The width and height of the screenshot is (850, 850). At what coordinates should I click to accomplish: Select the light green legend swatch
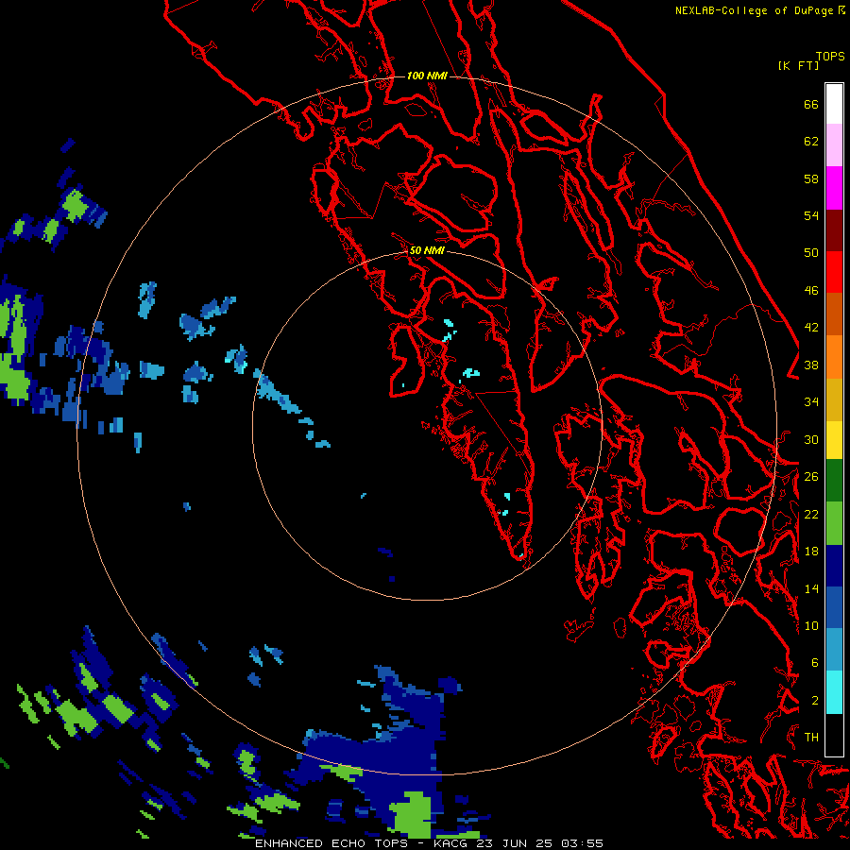(834, 525)
